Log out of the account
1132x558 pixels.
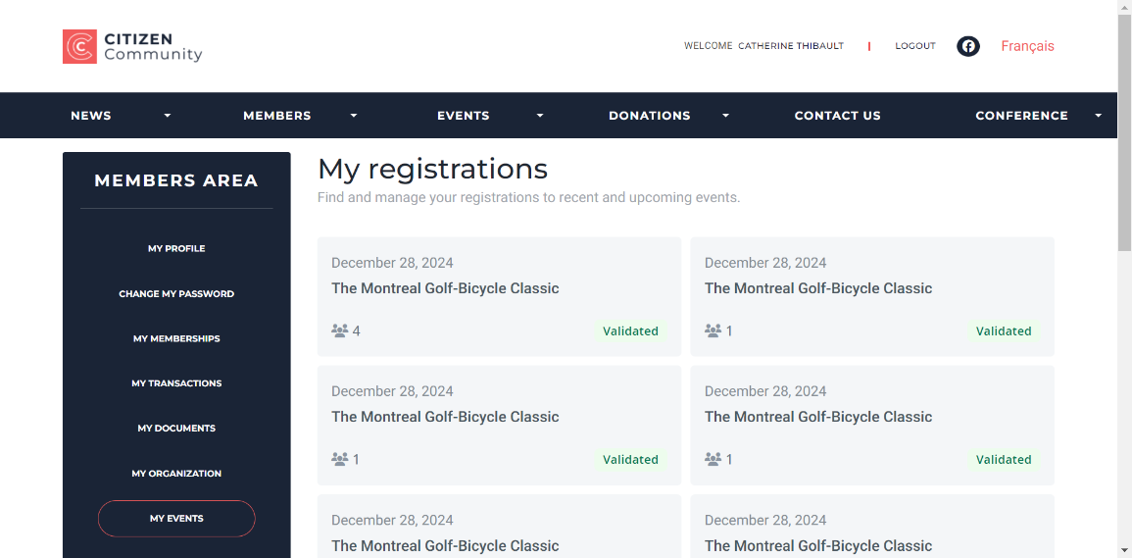(914, 46)
